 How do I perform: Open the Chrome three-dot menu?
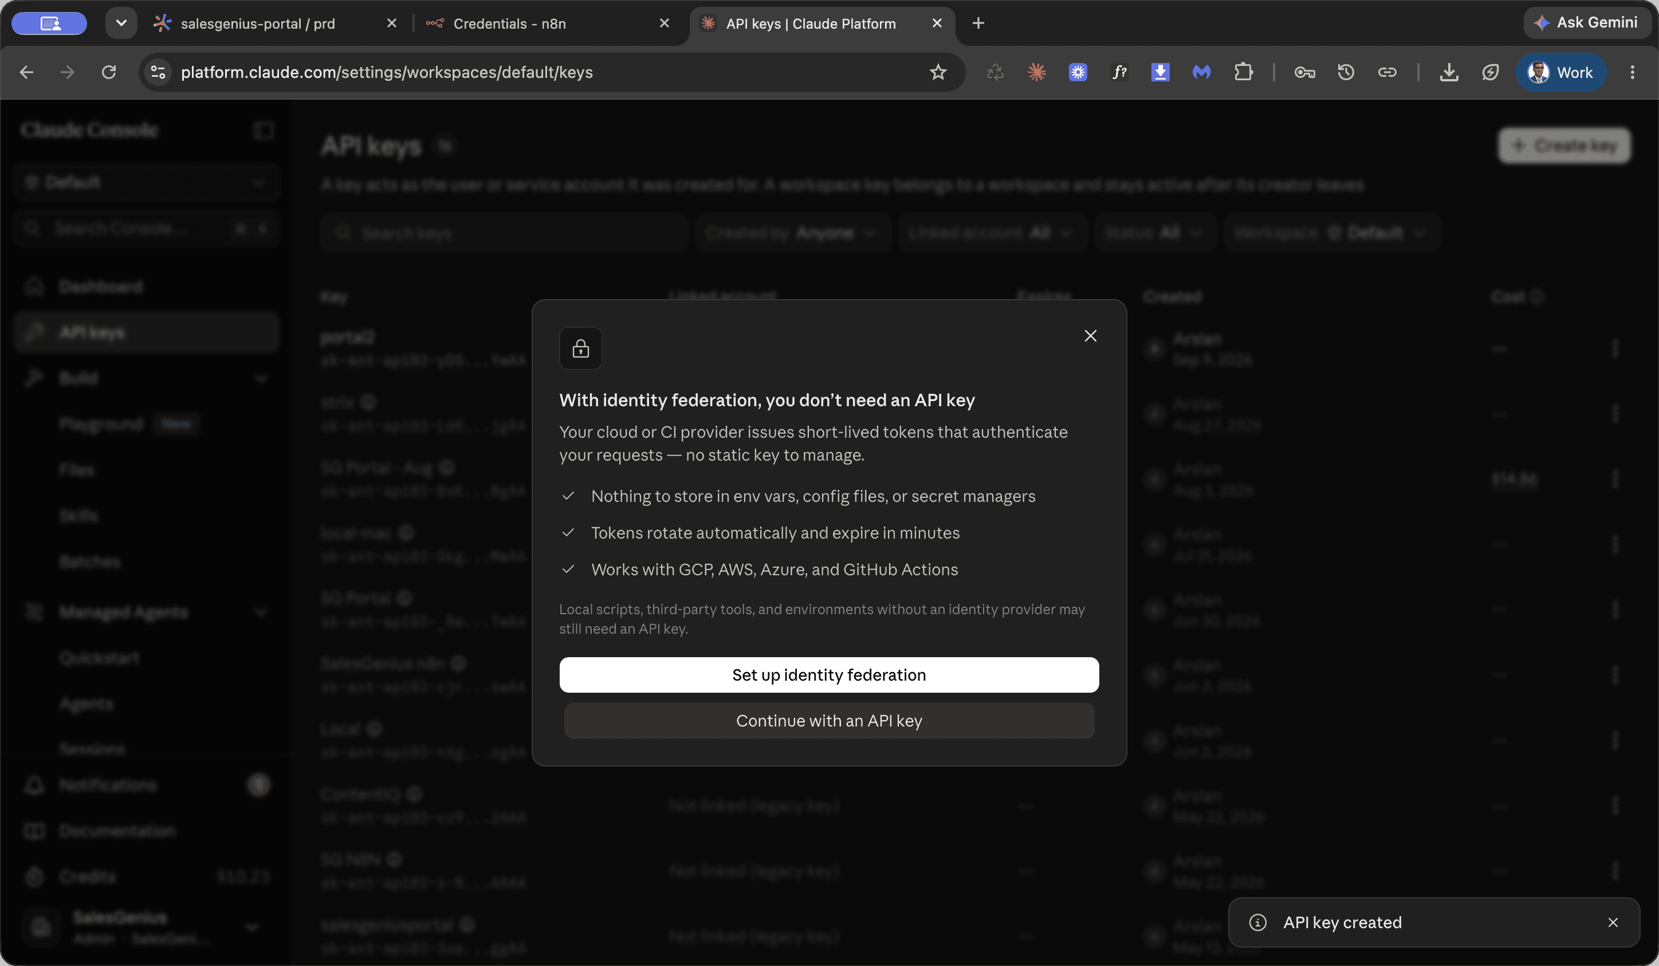pyautogui.click(x=1632, y=72)
